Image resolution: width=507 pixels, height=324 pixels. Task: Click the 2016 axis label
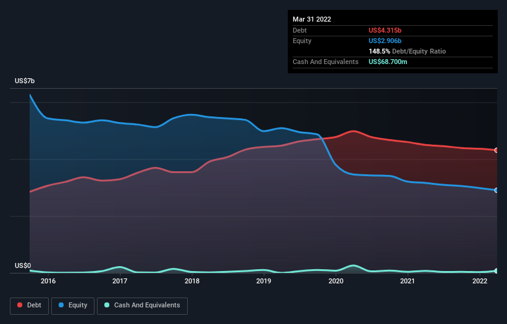[x=48, y=281]
